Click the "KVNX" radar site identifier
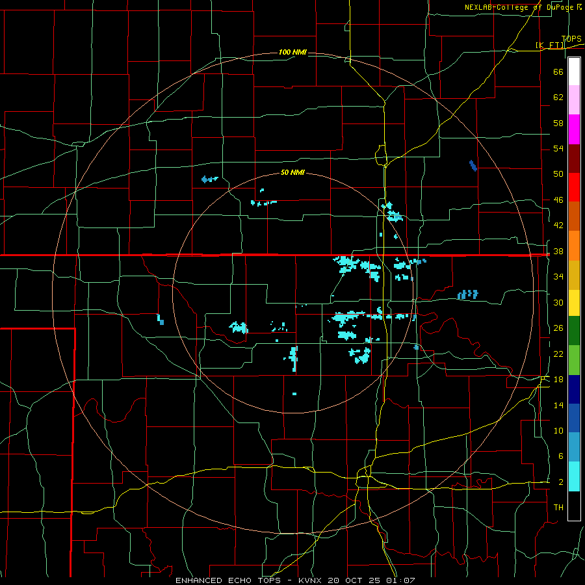The height and width of the screenshot is (585, 585). click(x=311, y=580)
